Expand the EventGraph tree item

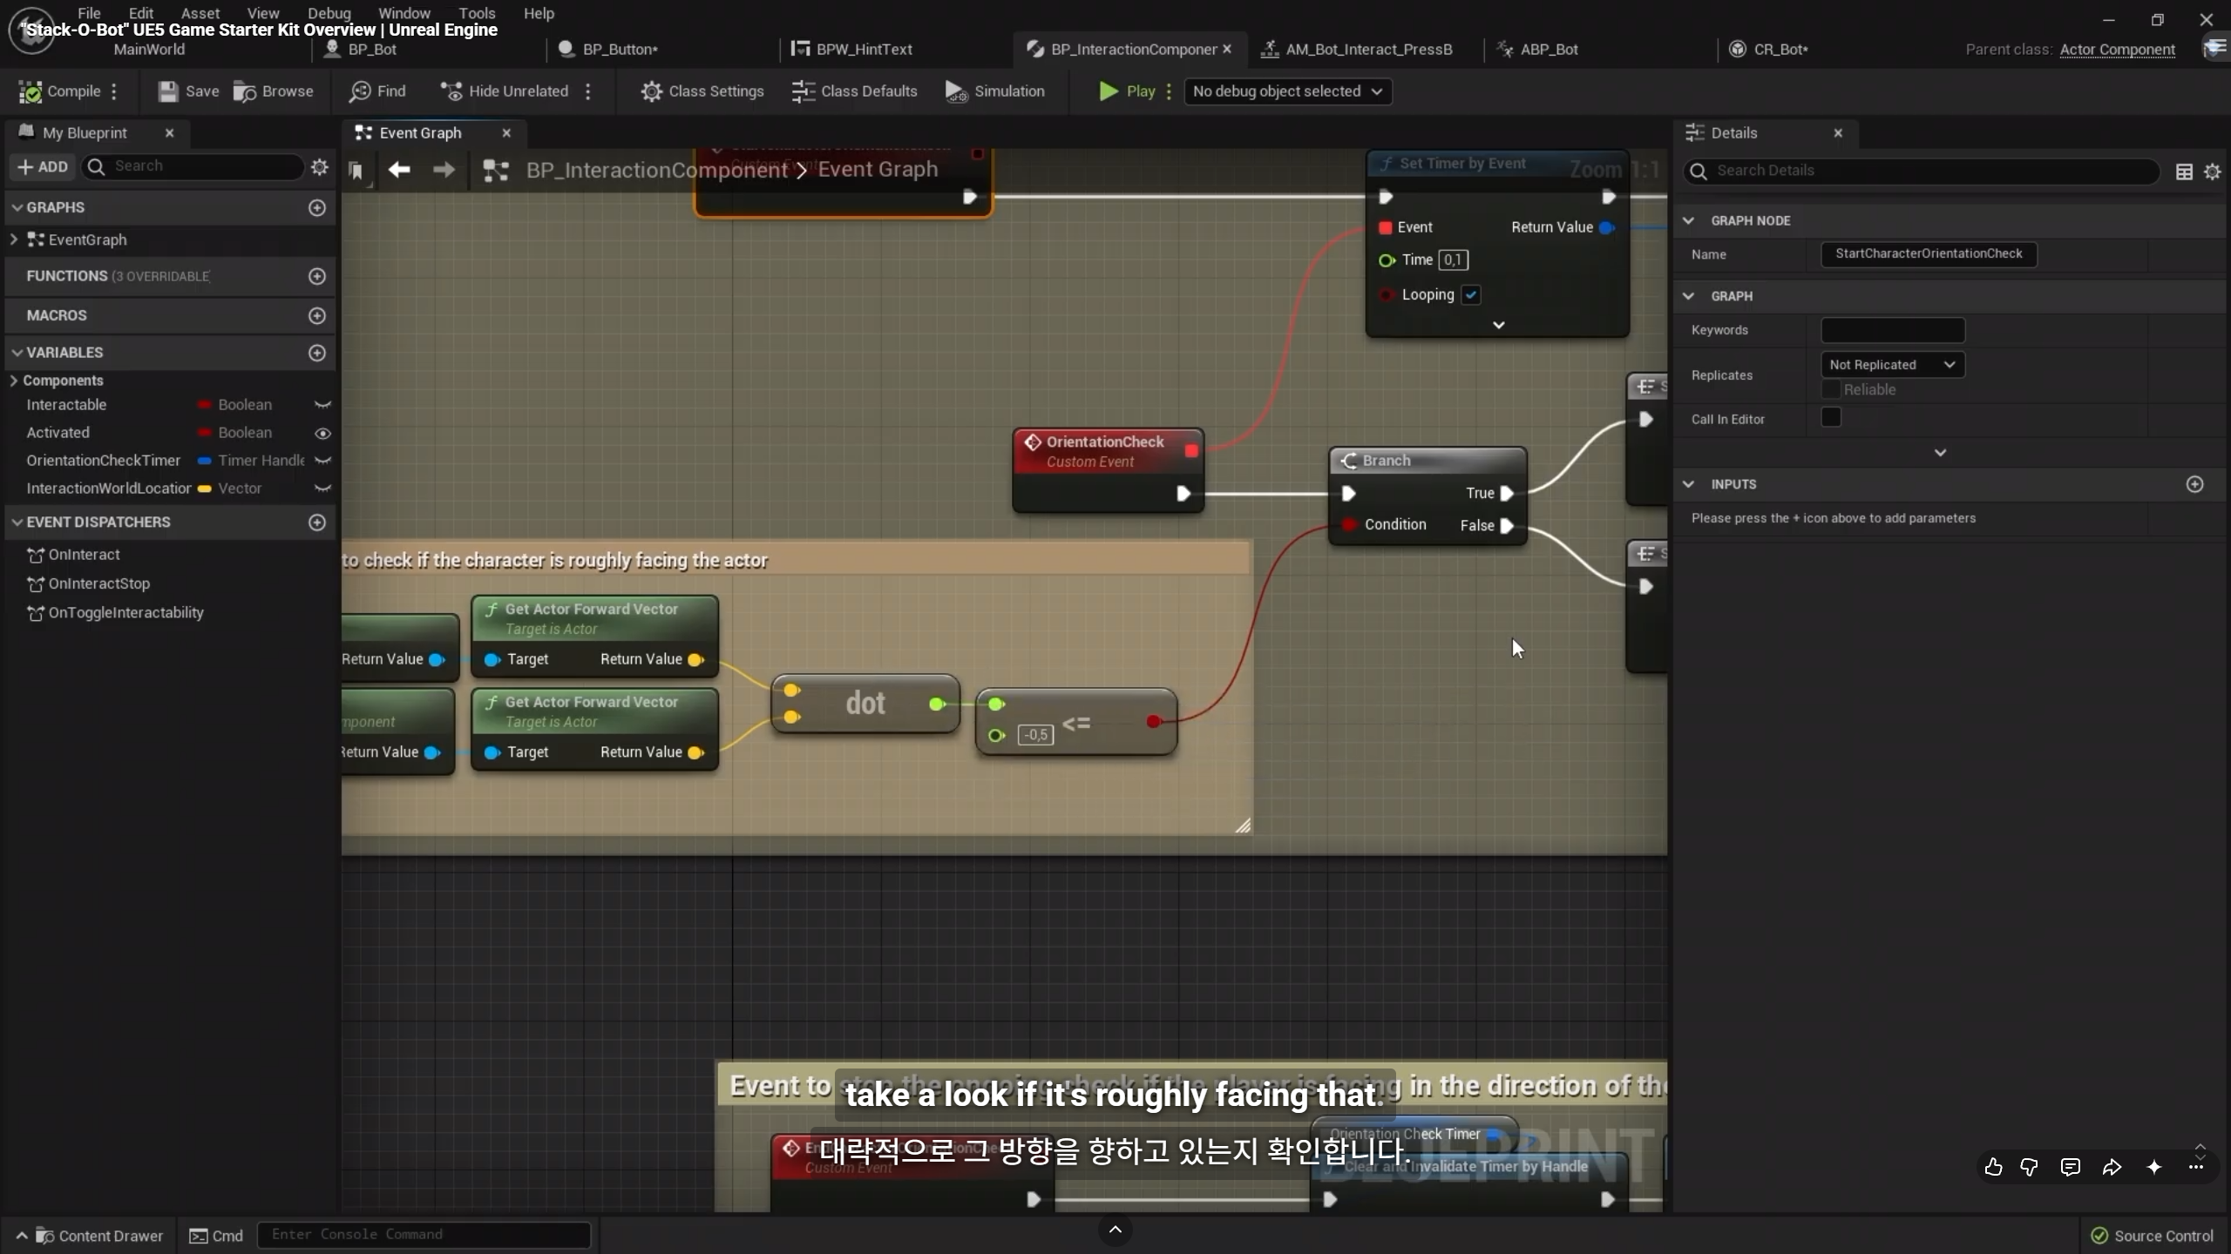tap(13, 239)
